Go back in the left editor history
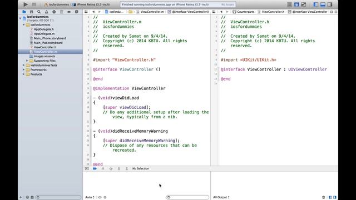Image resolution: width=356 pixels, height=200 pixels. coord(93,12)
